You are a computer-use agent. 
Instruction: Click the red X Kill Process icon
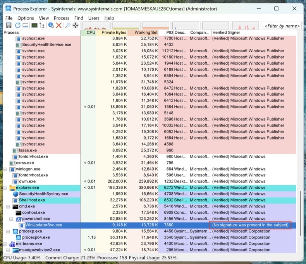click(x=59, y=25)
